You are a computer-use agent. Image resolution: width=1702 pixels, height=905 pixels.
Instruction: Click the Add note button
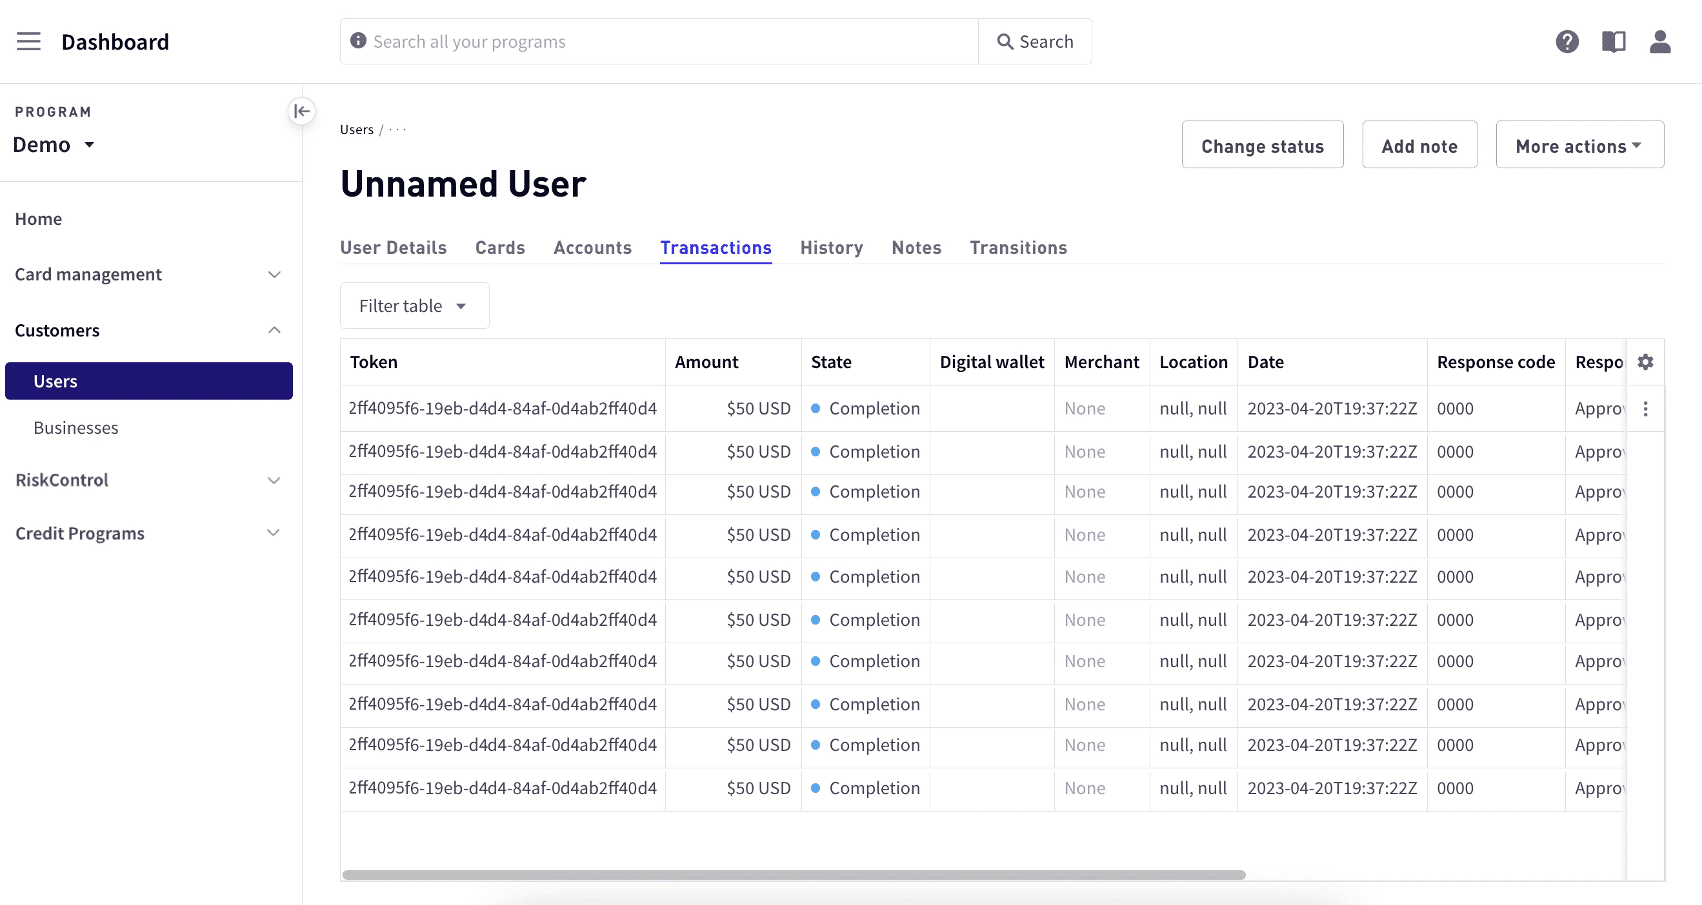(1419, 145)
